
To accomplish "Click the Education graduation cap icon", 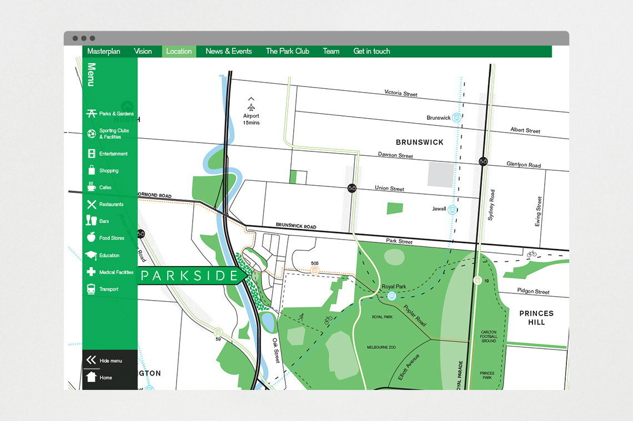I will tap(91, 255).
